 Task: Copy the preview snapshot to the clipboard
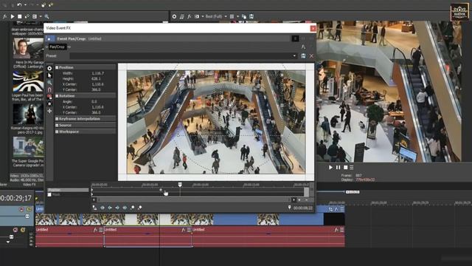pos(244,16)
